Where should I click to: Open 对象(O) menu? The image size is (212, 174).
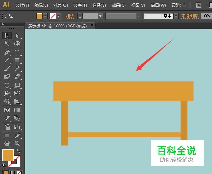[x=60, y=5]
